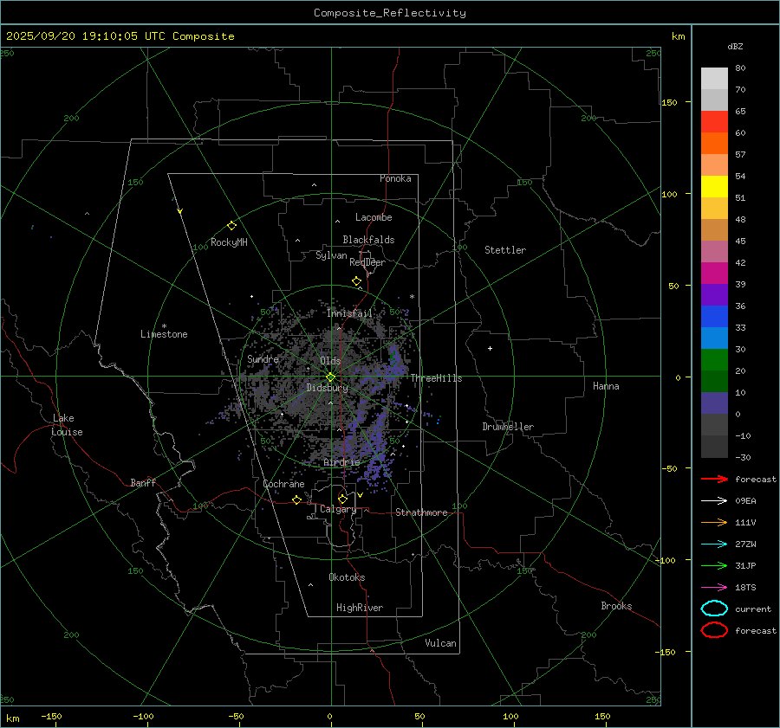Select the Lake Louise map label
The width and height of the screenshot is (780, 728).
click(68, 425)
